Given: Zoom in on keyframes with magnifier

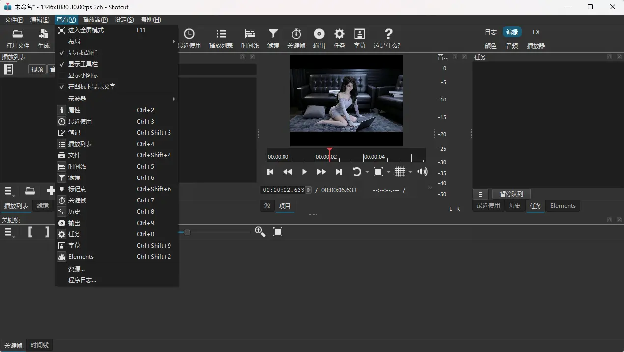Looking at the screenshot, I should pyautogui.click(x=260, y=232).
